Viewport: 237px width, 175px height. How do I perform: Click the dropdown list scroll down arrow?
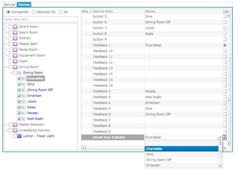coord(220,166)
